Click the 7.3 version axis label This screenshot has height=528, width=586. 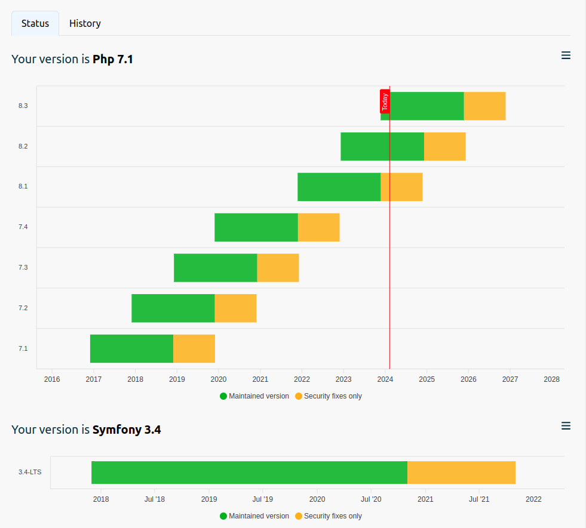click(x=23, y=267)
